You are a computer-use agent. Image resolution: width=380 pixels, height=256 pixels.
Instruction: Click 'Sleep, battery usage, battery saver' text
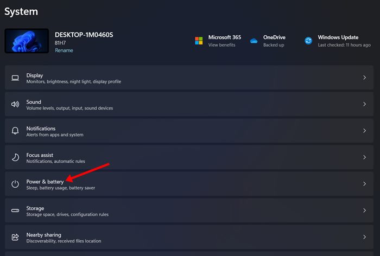61,188
